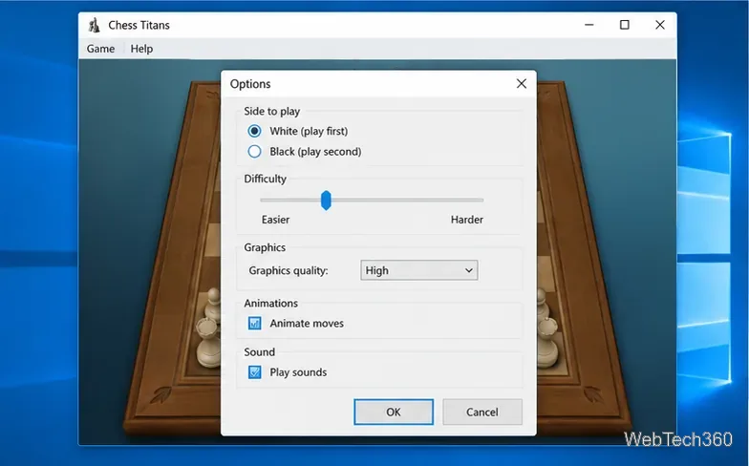749x466 pixels.
Task: Click the Chess Titans title bar icon
Action: [94, 25]
